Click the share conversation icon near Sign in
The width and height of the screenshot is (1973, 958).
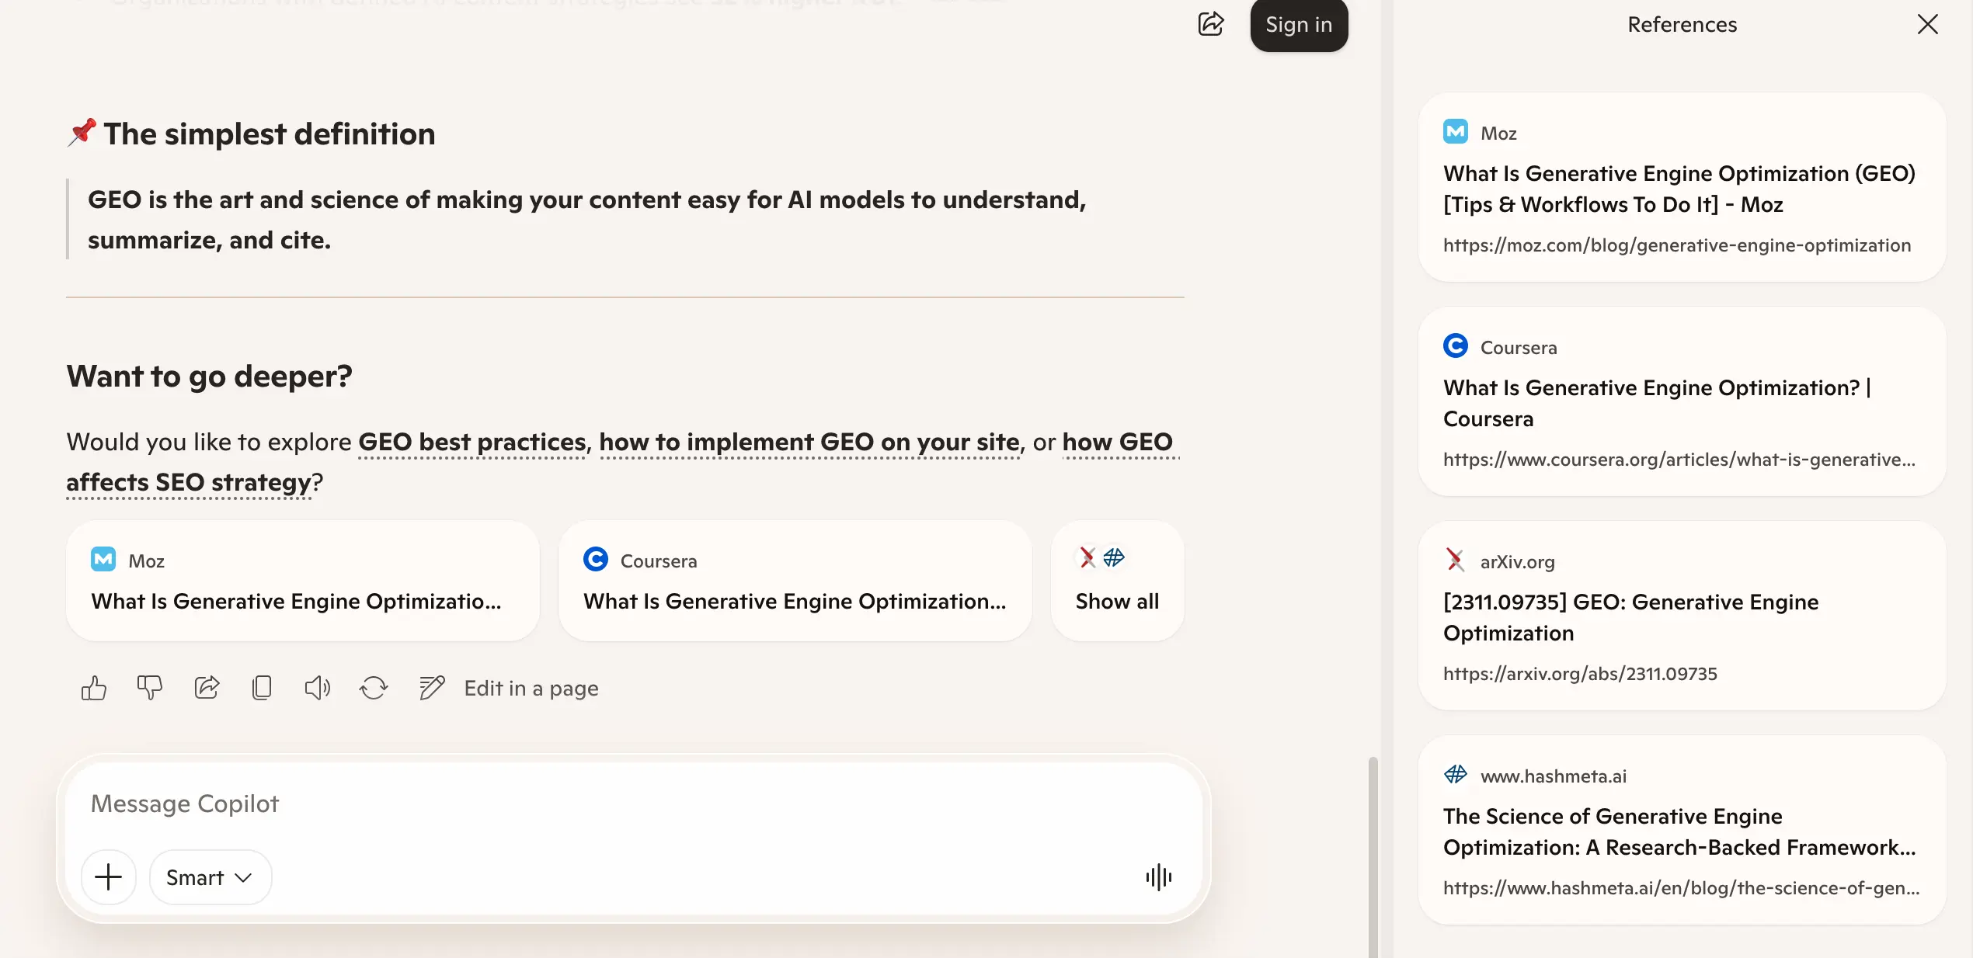coord(1211,24)
